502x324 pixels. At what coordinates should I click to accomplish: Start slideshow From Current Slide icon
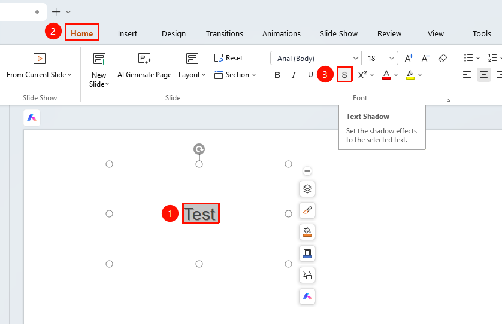pyautogui.click(x=40, y=59)
